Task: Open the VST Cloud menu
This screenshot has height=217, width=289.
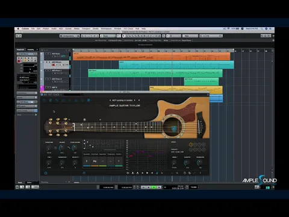Action: click(x=128, y=29)
